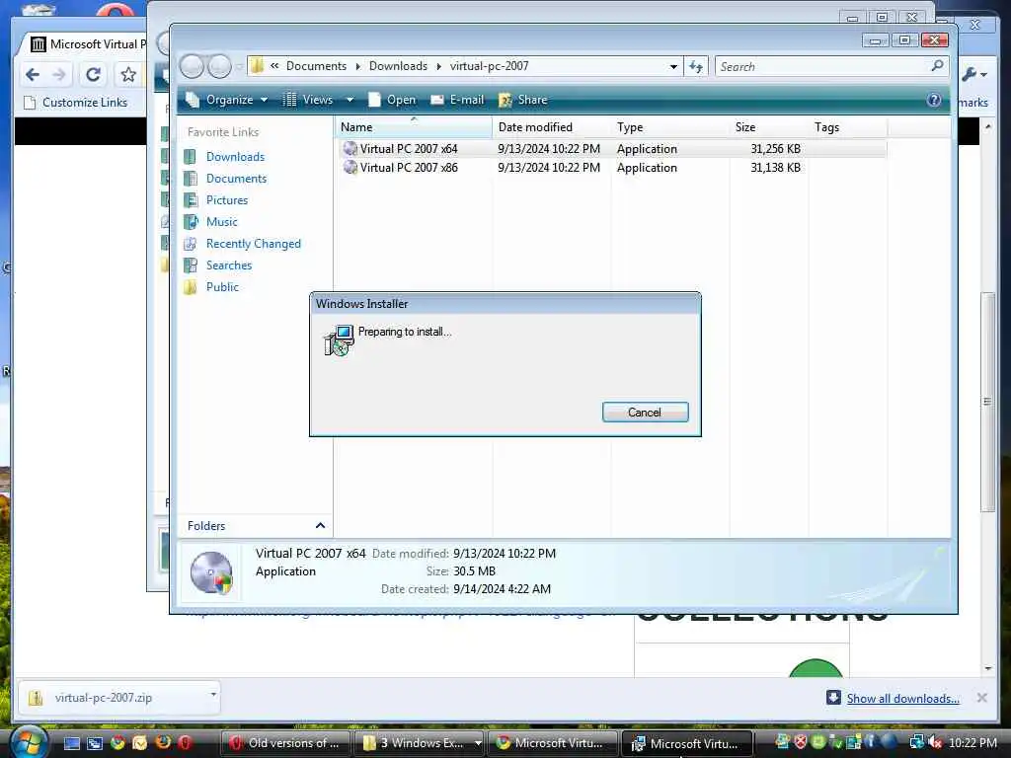Select the Virtual PC 2007 x86 file name

coord(409,168)
